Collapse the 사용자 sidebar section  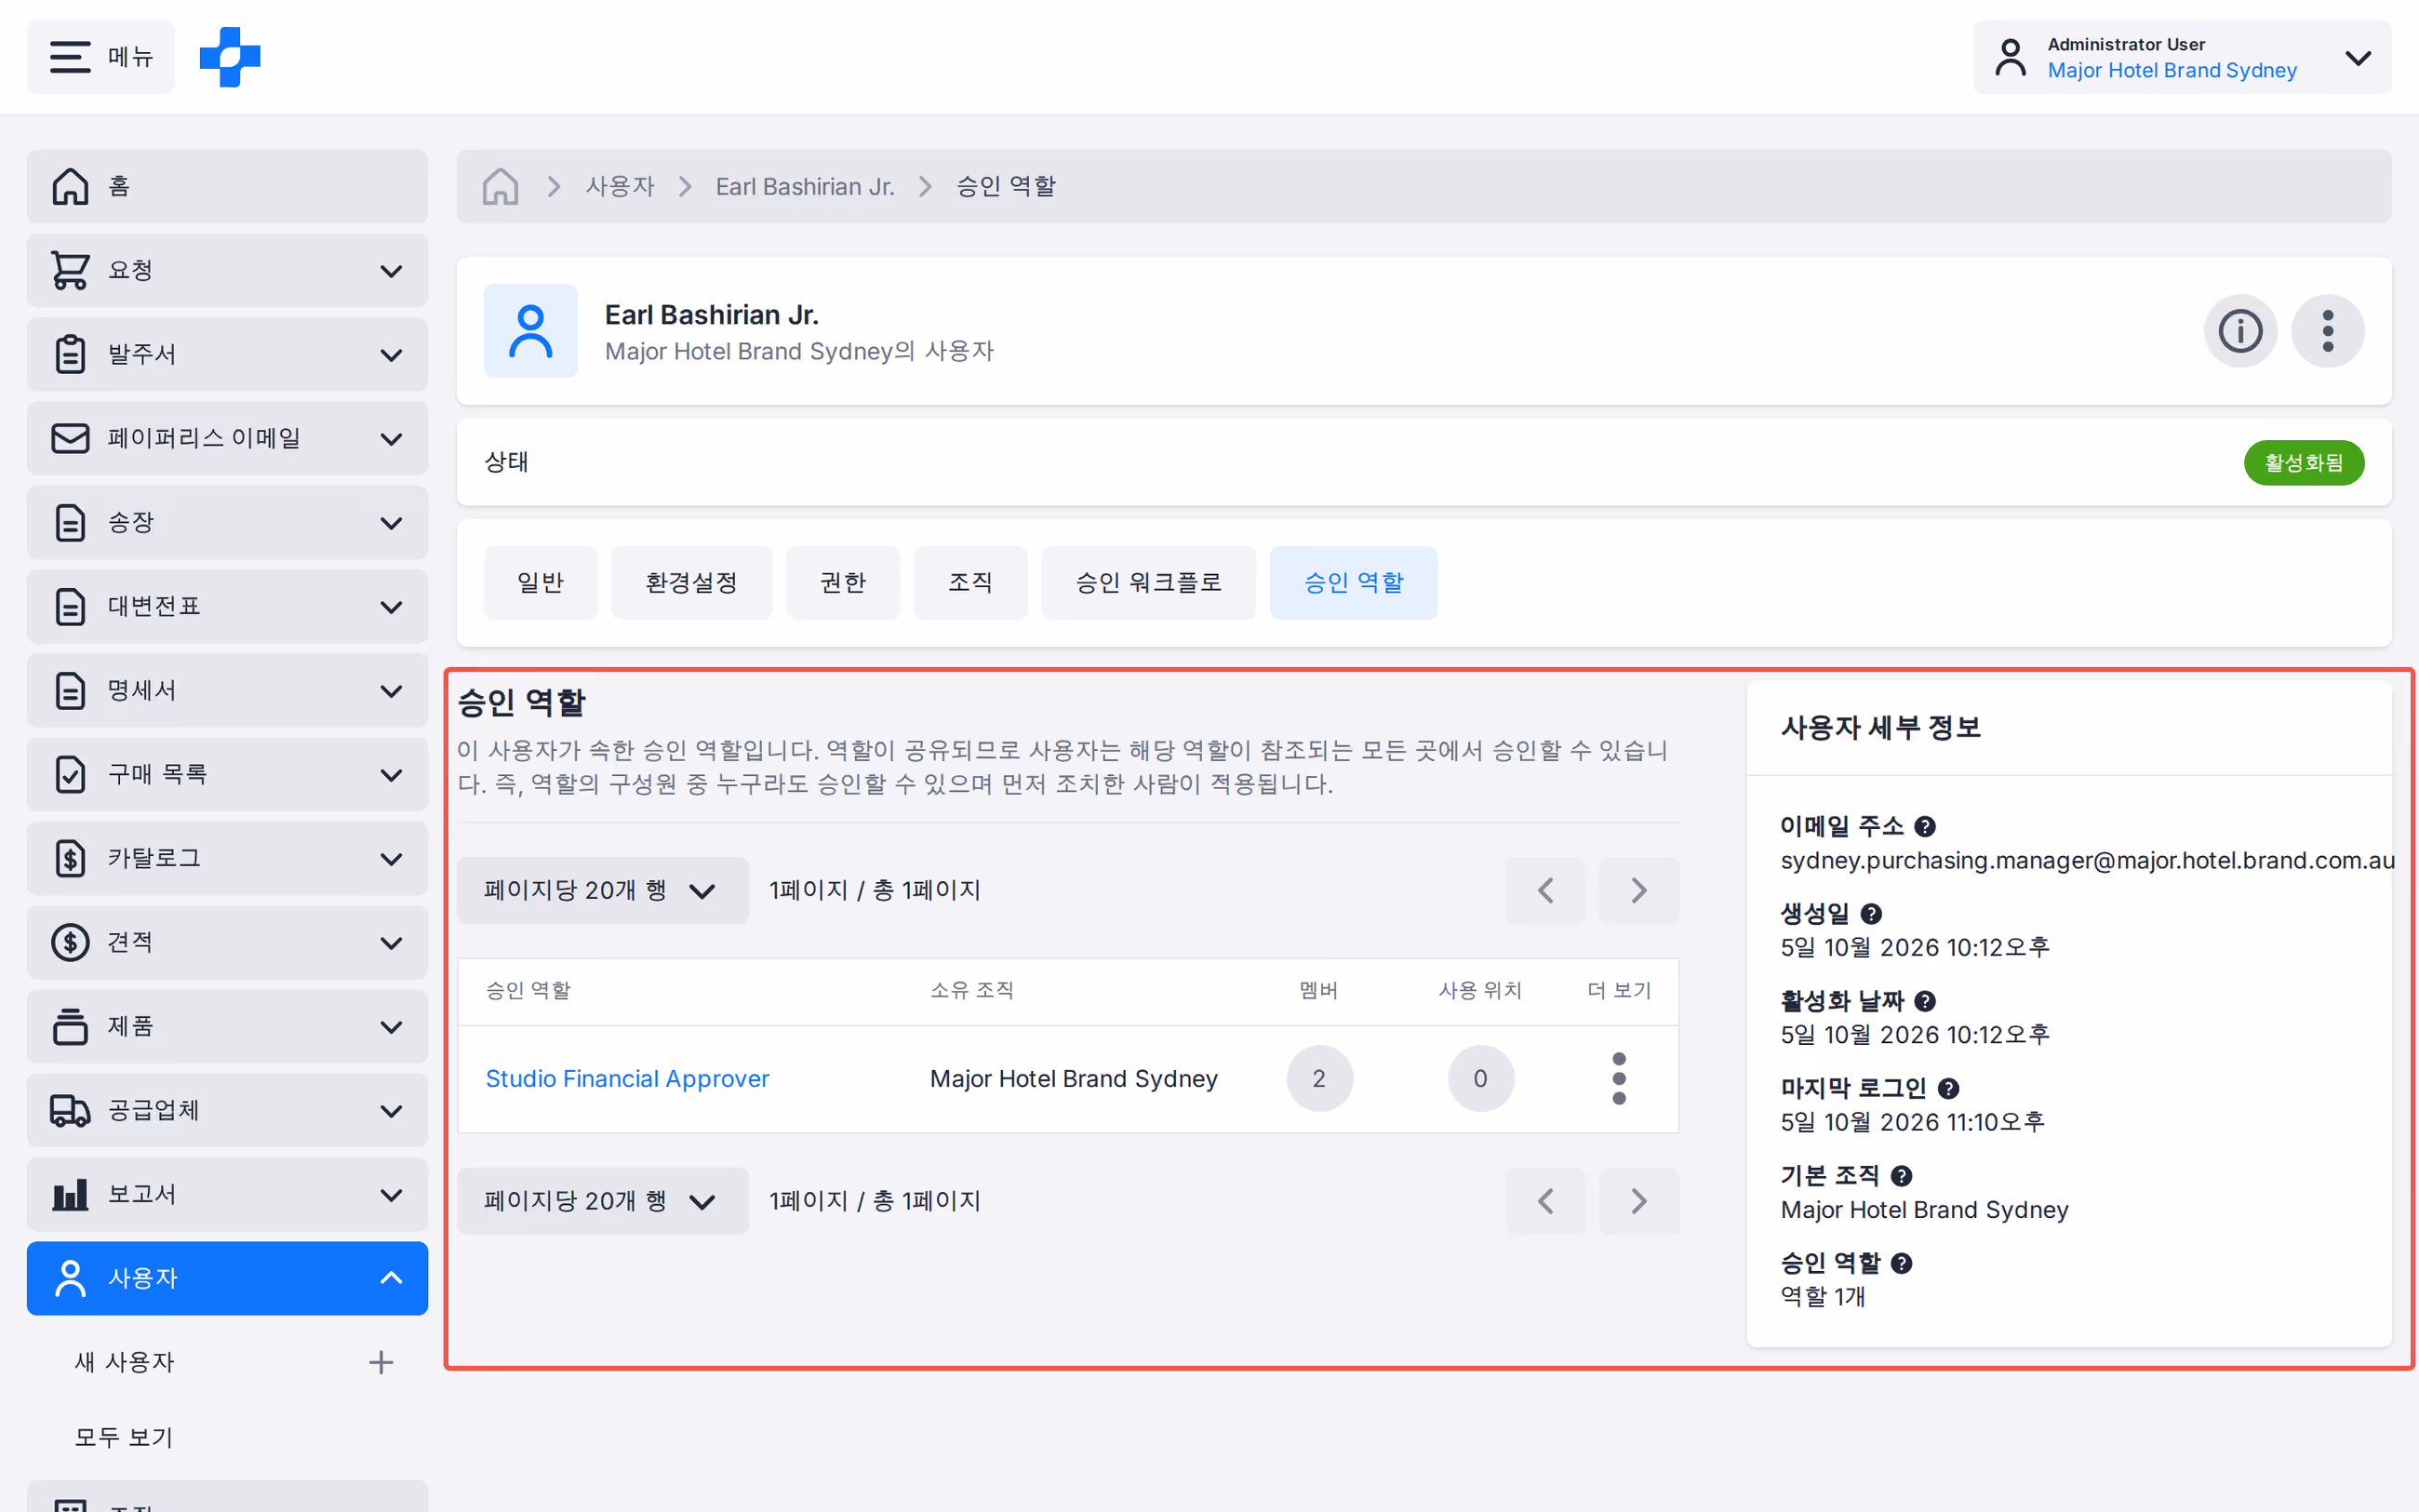(228, 1278)
